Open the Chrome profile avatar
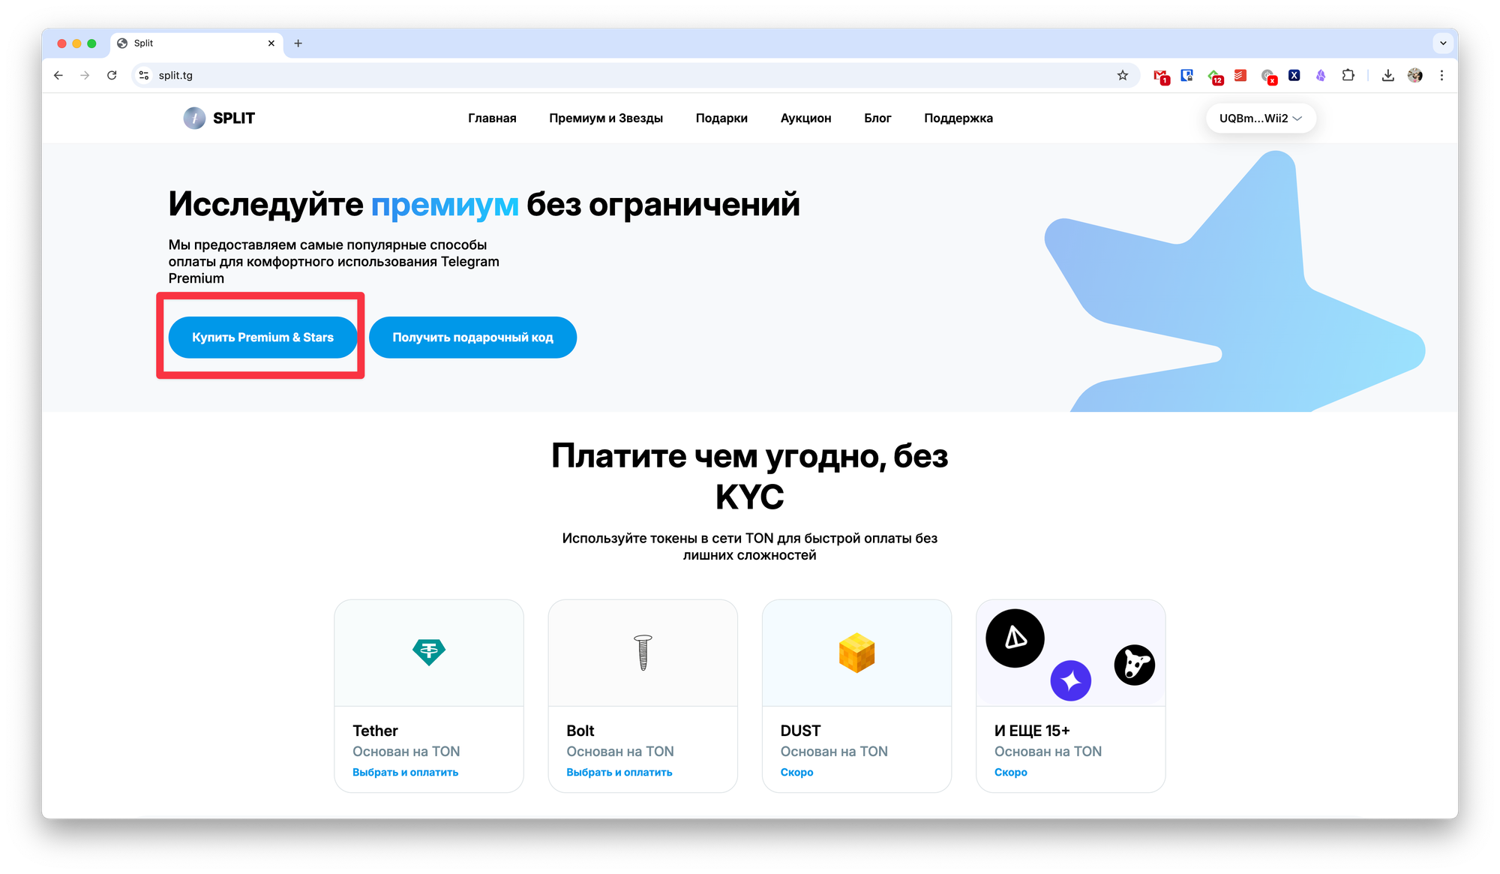This screenshot has height=874, width=1500. (1414, 75)
